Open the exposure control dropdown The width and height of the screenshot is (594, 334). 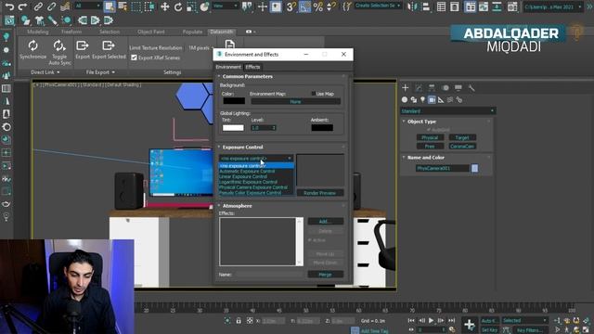pyautogui.click(x=256, y=159)
